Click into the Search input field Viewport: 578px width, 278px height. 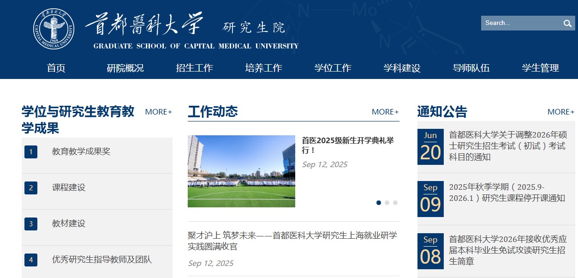coord(519,23)
